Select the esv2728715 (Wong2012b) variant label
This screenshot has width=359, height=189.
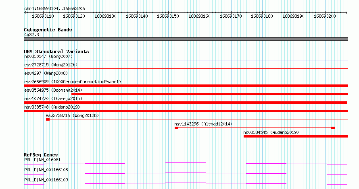51,65
